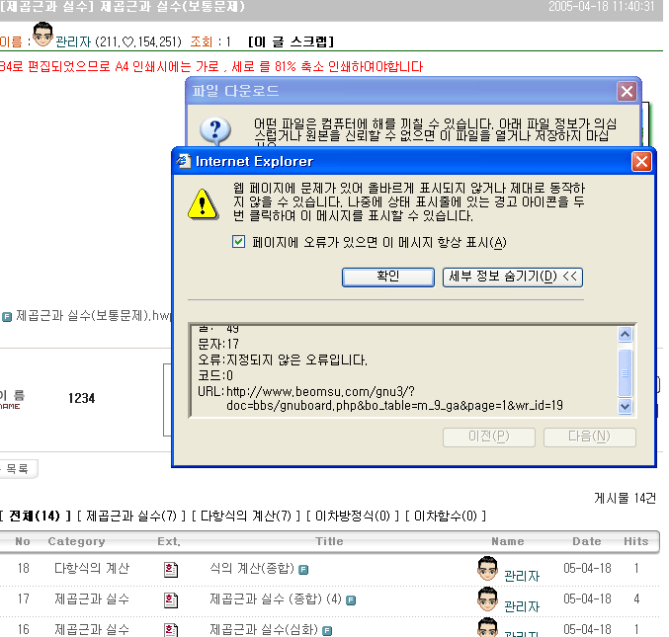Click the scroll down arrow in the error details box
669x637 pixels.
(x=626, y=406)
